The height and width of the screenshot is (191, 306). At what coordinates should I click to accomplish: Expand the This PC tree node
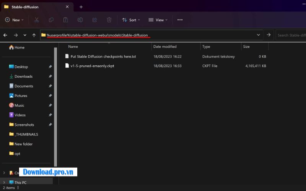tap(4, 183)
